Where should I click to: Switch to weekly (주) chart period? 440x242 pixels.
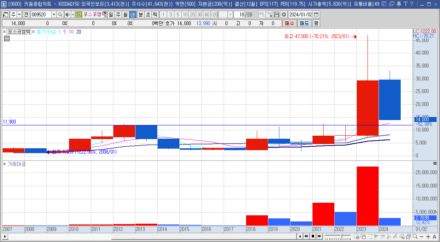[118, 14]
